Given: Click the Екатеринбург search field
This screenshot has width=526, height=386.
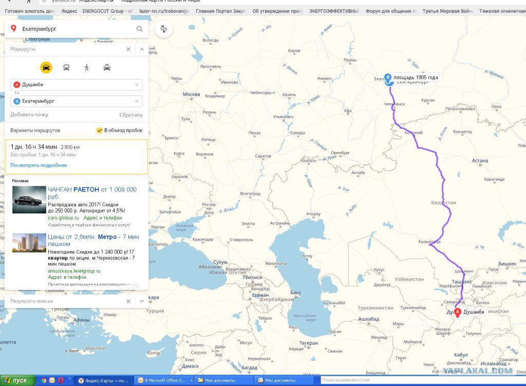Looking at the screenshot, I should click(77, 29).
